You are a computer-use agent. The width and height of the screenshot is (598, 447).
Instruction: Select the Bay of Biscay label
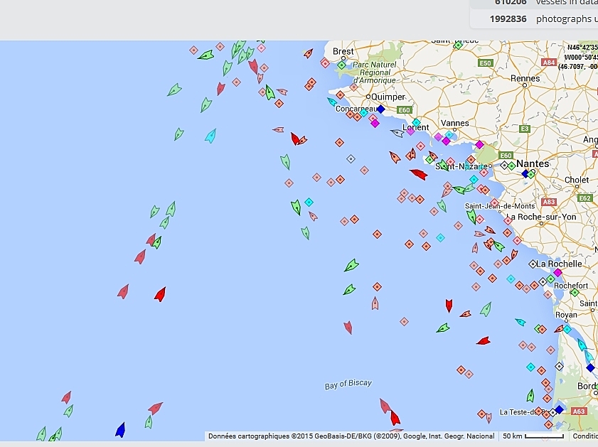pyautogui.click(x=348, y=384)
